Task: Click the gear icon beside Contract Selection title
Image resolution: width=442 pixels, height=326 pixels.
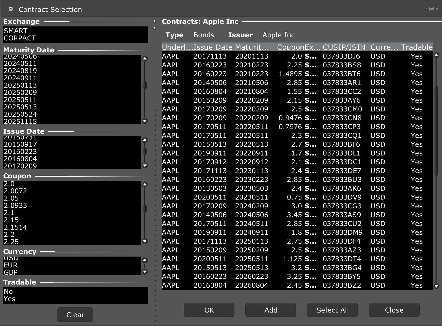Action: click(x=11, y=9)
